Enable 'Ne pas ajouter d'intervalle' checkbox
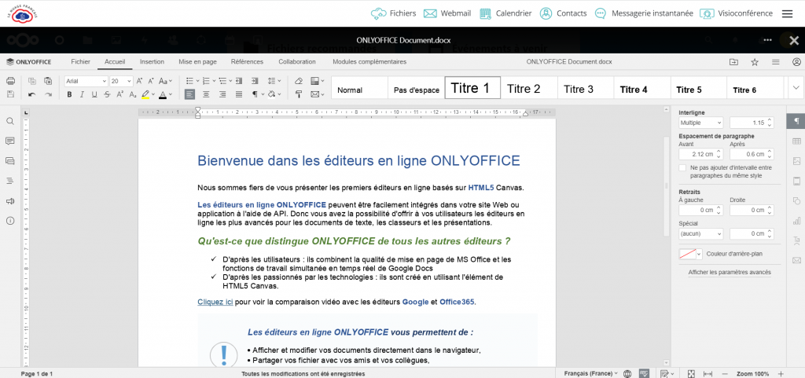The image size is (805, 378). pos(682,167)
